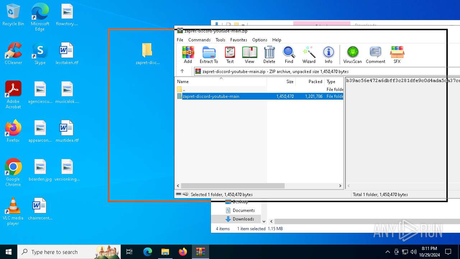Open the Help menu
460x259 pixels.
pyautogui.click(x=277, y=40)
